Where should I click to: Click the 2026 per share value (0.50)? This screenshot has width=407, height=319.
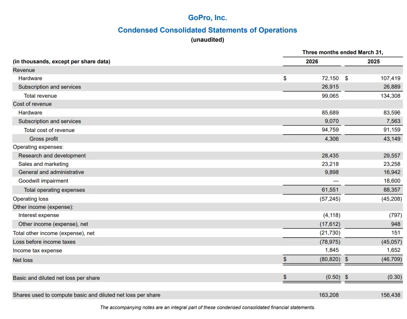click(333, 277)
